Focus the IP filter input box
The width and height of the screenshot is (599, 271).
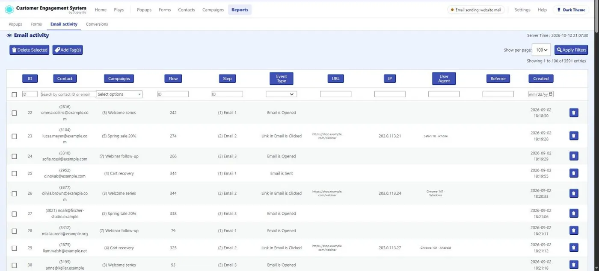click(390, 94)
